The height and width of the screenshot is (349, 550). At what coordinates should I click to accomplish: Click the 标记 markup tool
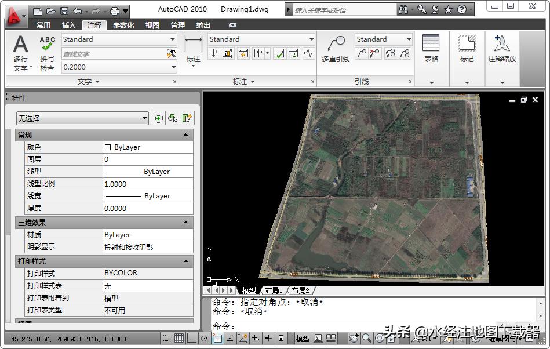coord(467,49)
